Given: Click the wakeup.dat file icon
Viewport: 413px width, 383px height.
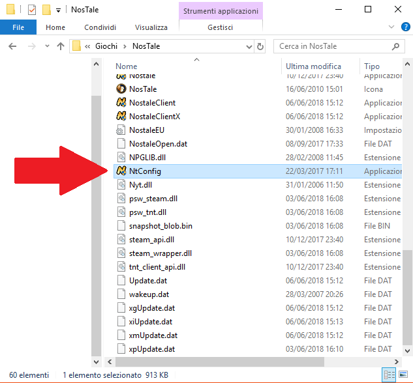Looking at the screenshot, I should pos(121,294).
